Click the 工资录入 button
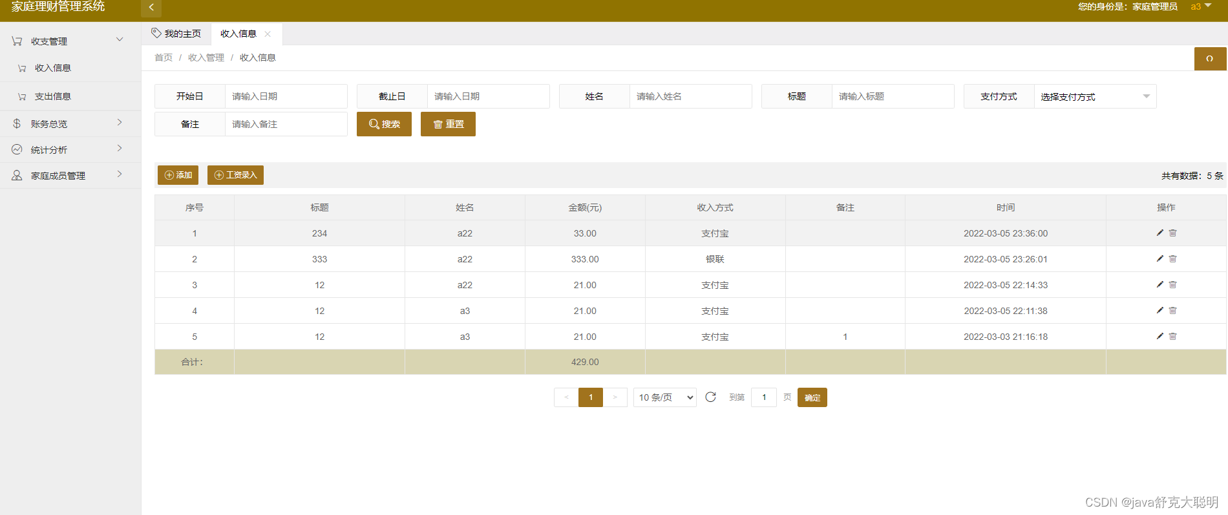This screenshot has height=515, width=1228. click(x=235, y=175)
